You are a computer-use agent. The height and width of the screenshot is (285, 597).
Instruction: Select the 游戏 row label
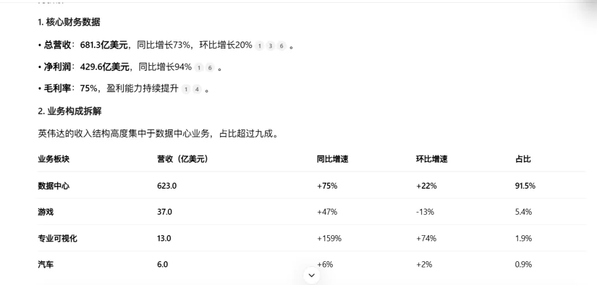tap(46, 212)
